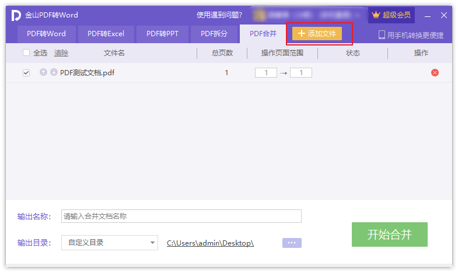Uncheck the PDF测试文档.pdf row checkbox
Image resolution: width=458 pixels, height=273 pixels.
tap(26, 73)
